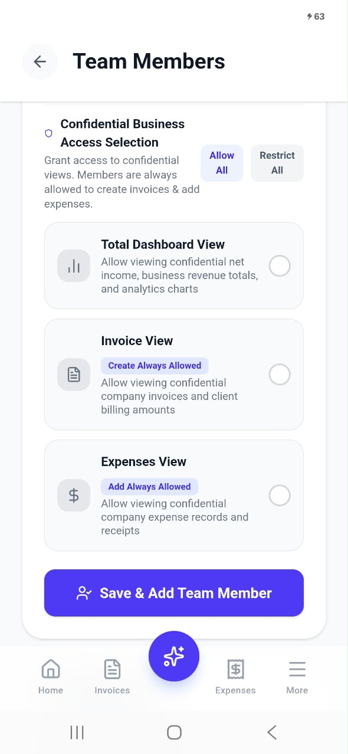Tap the Expenses receipt icon in bottom bar
Viewport: 348px width, 754px height.
point(235,669)
